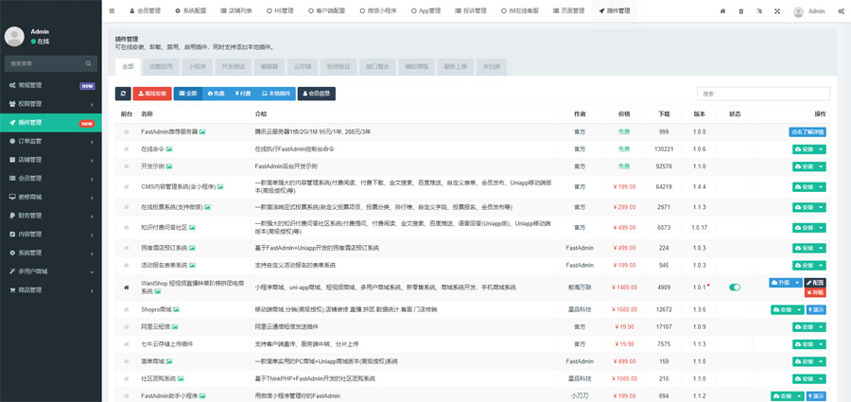851x402 pixels.
Task: Open the settings gears icon at far right
Action: click(x=841, y=11)
